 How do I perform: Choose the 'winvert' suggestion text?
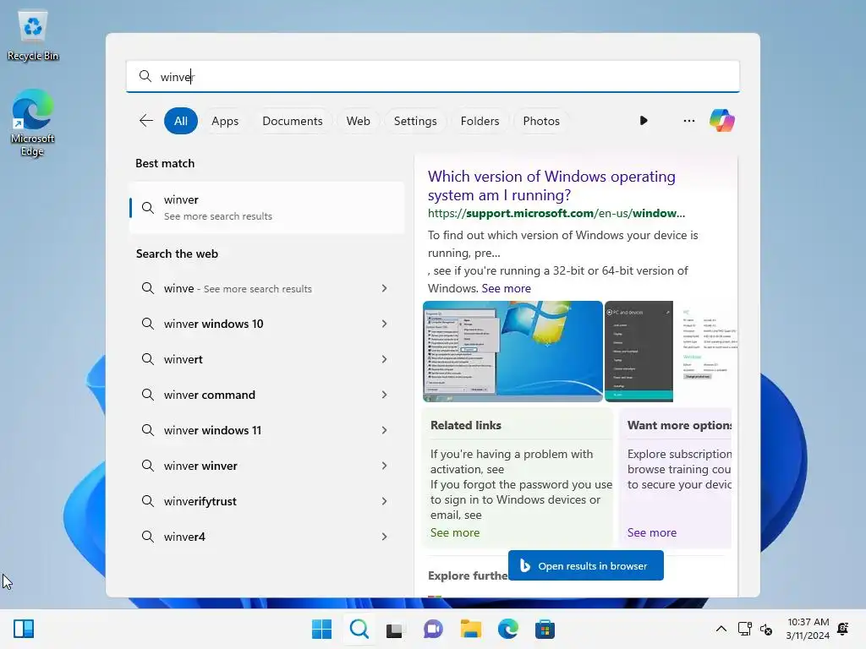click(x=183, y=359)
